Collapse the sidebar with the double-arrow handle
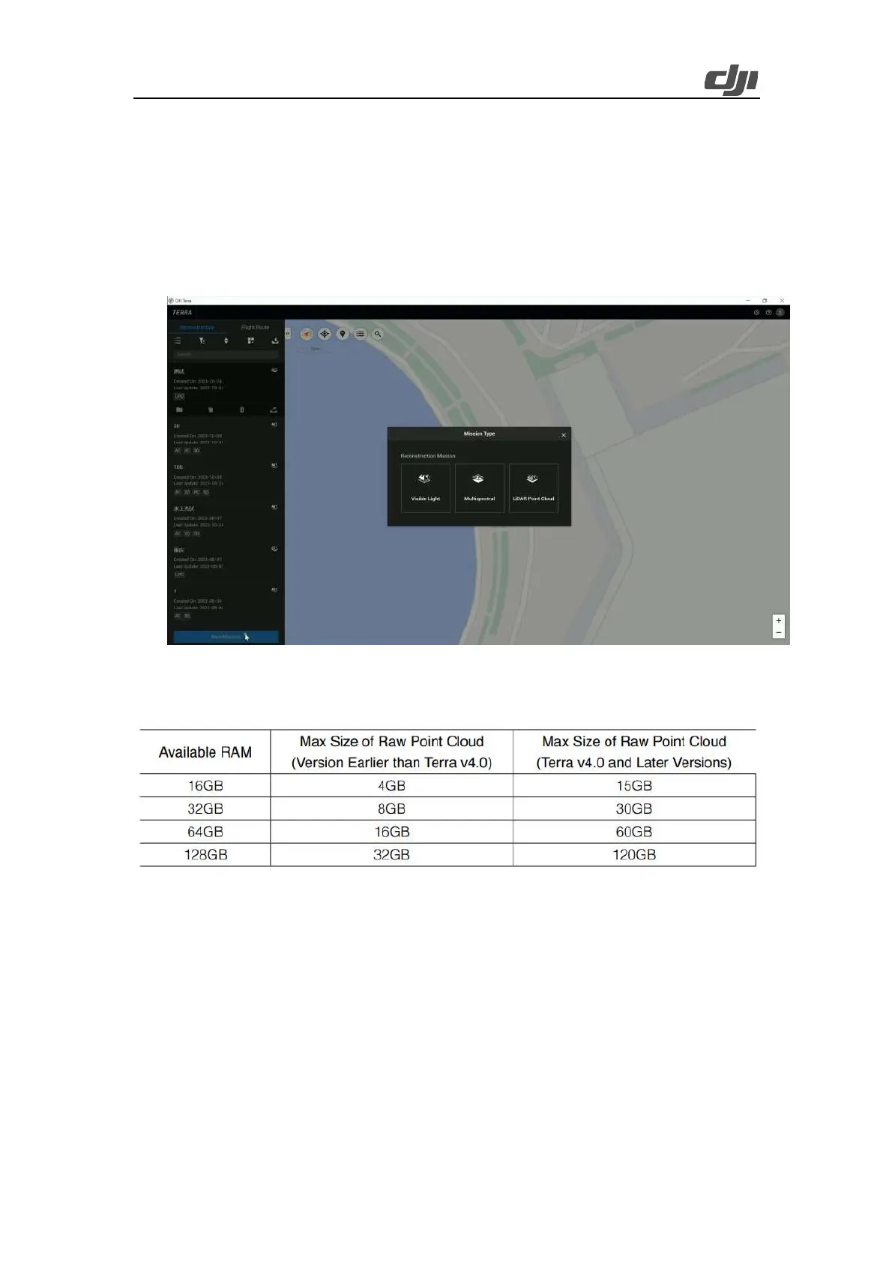The width and height of the screenshot is (892, 1263). tap(287, 334)
